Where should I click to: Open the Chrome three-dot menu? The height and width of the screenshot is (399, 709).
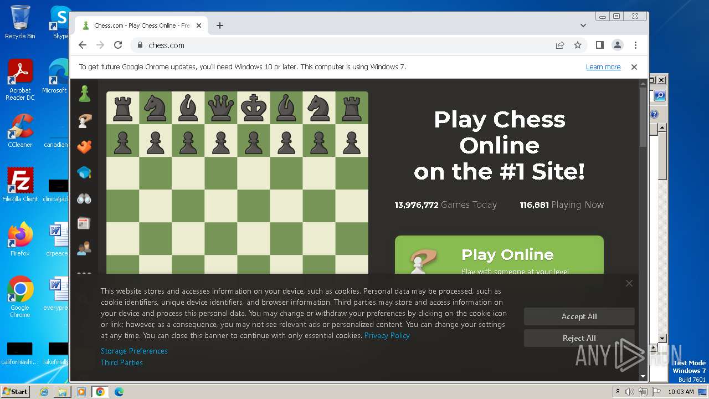pos(635,45)
